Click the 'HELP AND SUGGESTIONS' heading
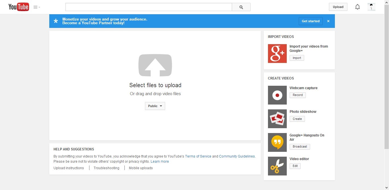The height and width of the screenshot is (190, 389). (74, 149)
